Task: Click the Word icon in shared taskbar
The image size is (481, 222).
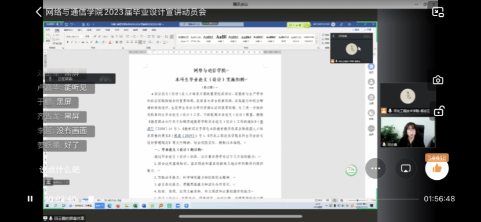Action: tap(143, 206)
